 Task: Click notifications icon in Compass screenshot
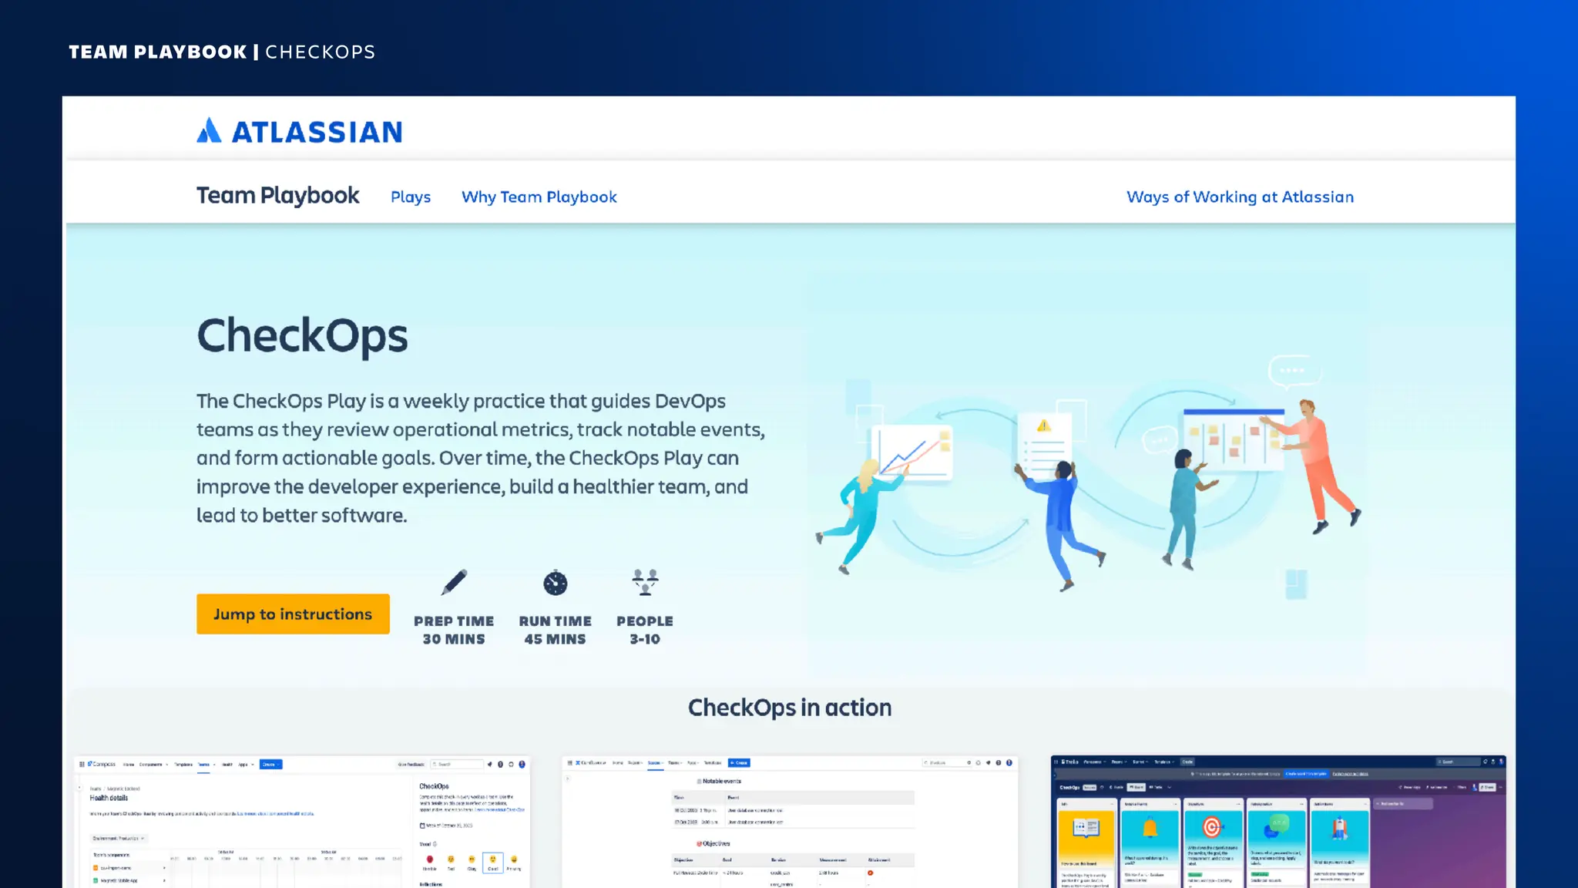pyautogui.click(x=490, y=765)
